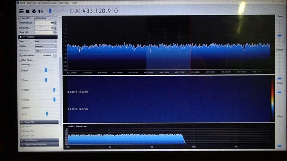287x161 pixels.
Task: Click the Threshold (dB) value field
Action: tap(44, 23)
